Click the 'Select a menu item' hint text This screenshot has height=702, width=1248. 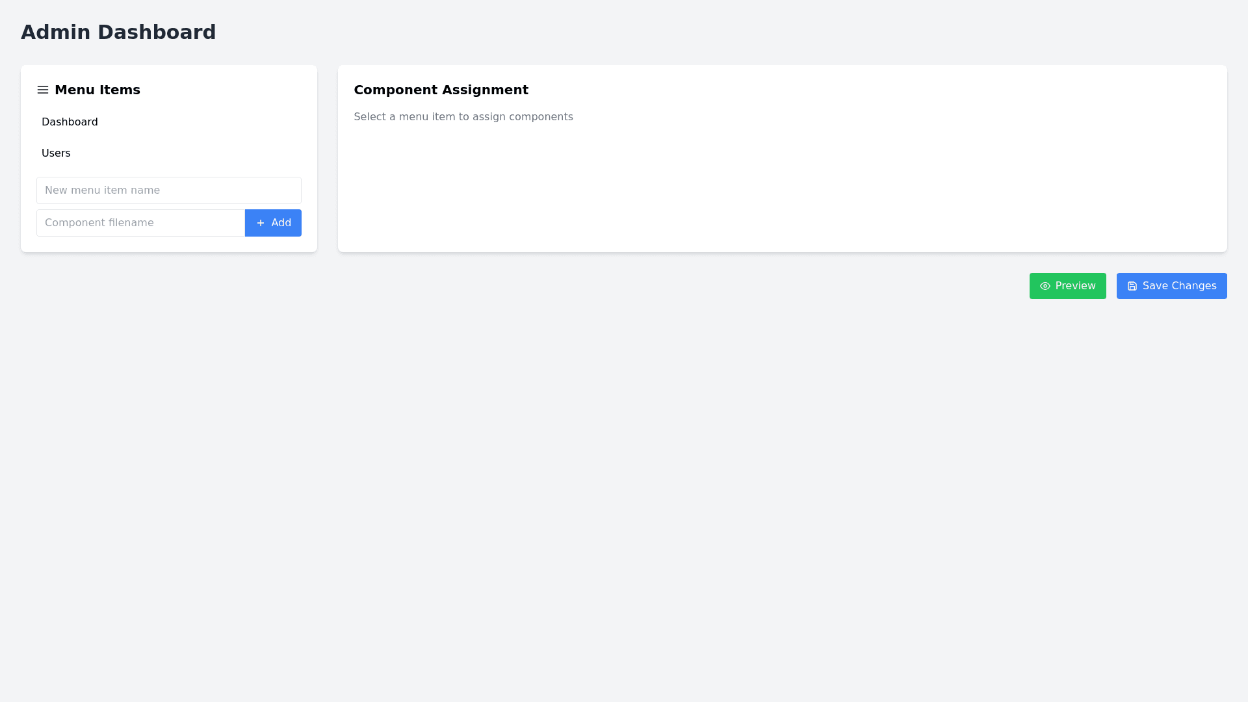tap(463, 117)
